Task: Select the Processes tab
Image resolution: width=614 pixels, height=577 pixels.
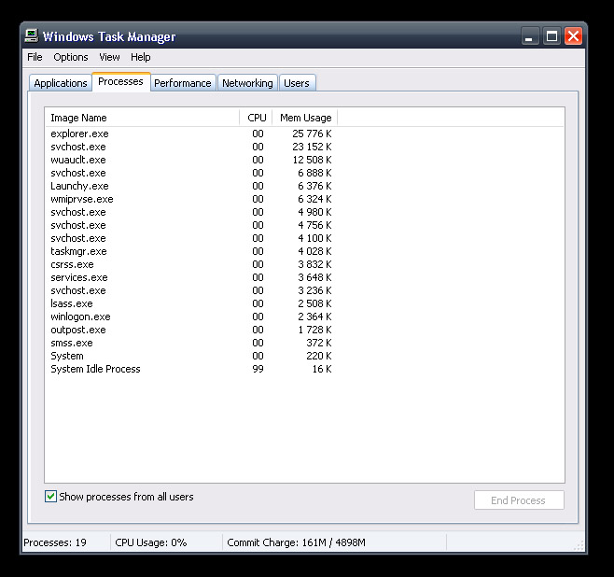Action: pyautogui.click(x=120, y=81)
